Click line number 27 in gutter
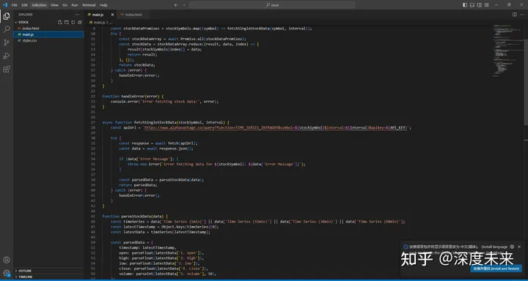Image resolution: width=528 pixels, height=281 pixels. 93,123
